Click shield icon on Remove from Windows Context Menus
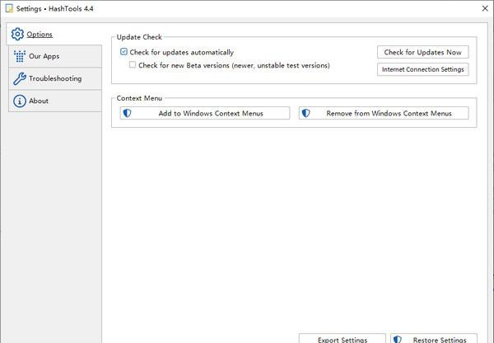The image size is (494, 343). tap(306, 113)
